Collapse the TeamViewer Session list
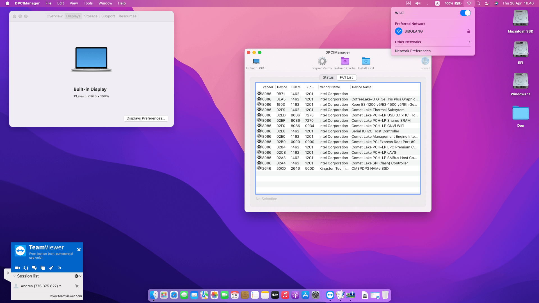The height and width of the screenshot is (303, 539). pyautogui.click(x=15, y=276)
